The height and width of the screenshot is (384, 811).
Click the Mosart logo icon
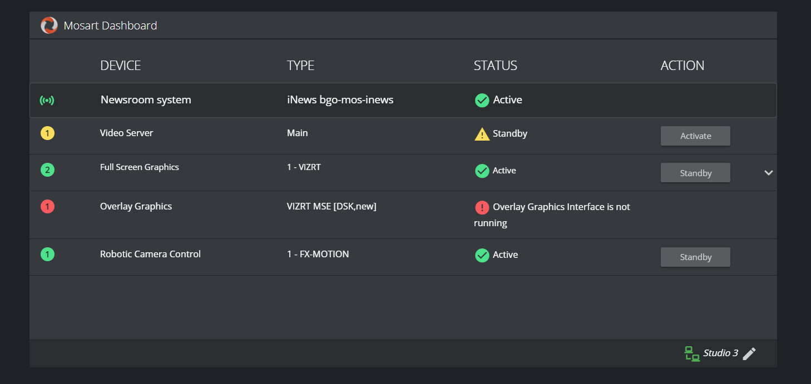(49, 26)
